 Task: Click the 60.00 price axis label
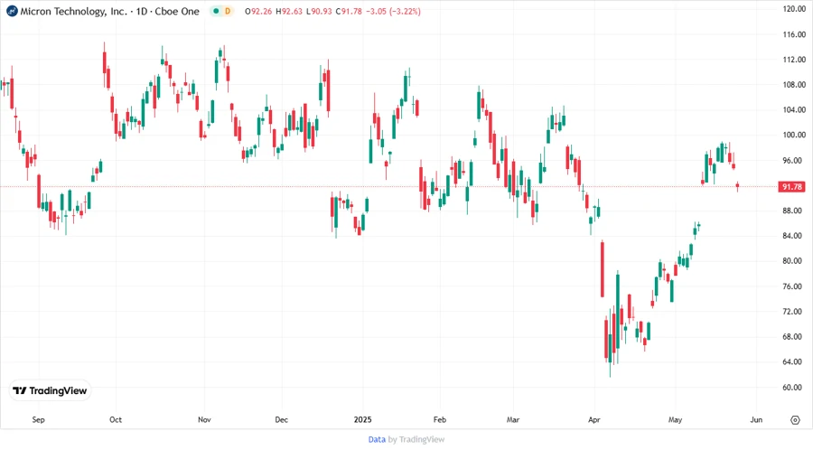(794, 388)
